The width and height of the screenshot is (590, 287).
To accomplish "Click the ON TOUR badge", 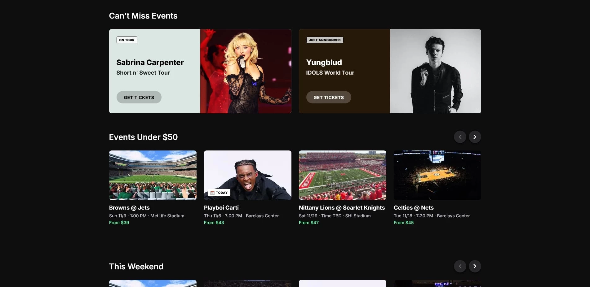I will coord(127,40).
